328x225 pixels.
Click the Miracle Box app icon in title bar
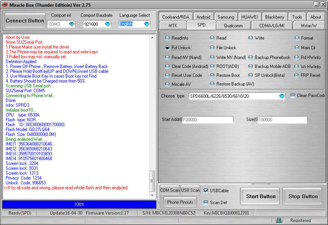pyautogui.click(x=4, y=4)
